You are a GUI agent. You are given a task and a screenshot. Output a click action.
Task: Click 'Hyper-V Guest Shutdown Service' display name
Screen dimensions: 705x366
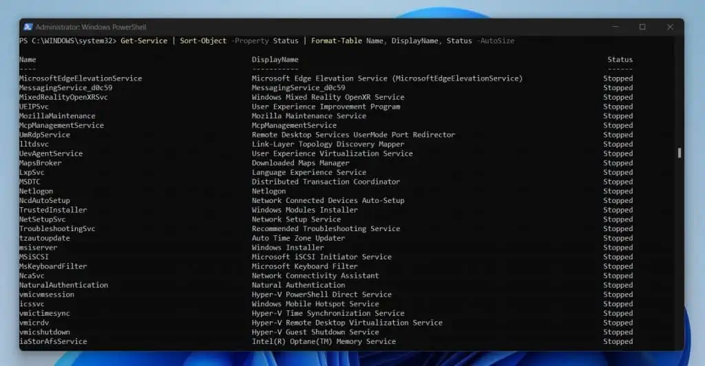click(315, 333)
